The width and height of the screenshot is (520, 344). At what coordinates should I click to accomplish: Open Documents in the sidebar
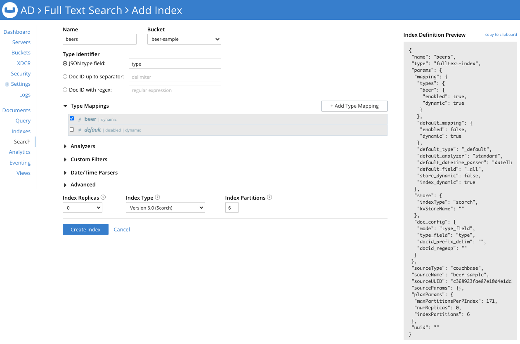[17, 110]
